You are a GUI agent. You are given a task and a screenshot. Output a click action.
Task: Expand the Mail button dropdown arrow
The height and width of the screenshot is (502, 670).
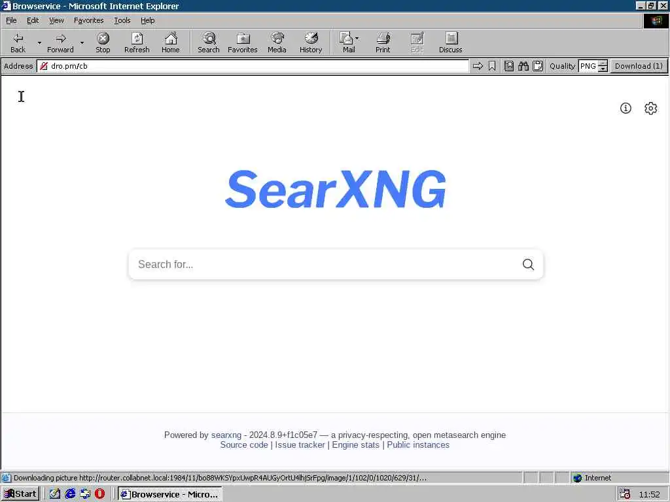357,39
